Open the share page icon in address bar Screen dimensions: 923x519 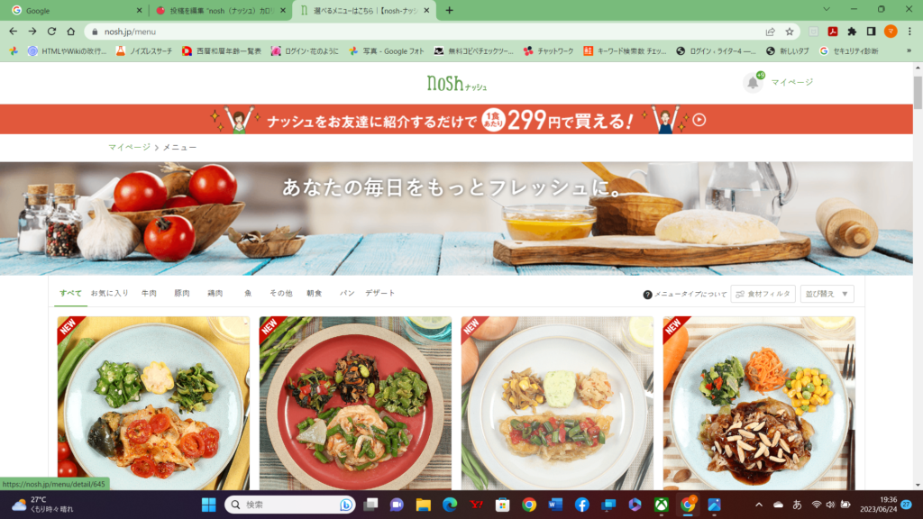tap(770, 32)
